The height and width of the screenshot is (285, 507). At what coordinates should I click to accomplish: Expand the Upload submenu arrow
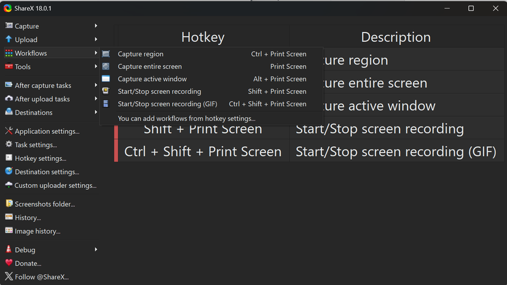click(x=96, y=39)
